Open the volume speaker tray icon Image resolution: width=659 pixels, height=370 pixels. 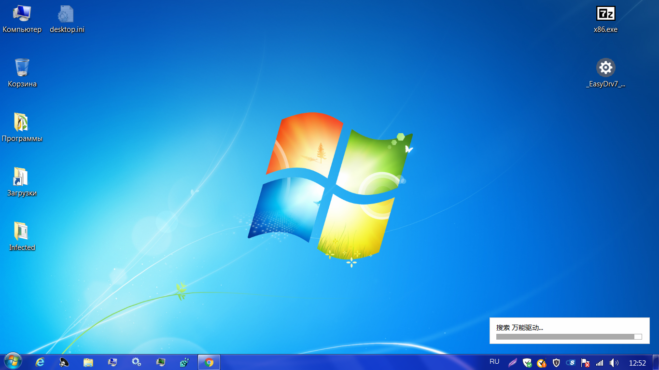[614, 363]
